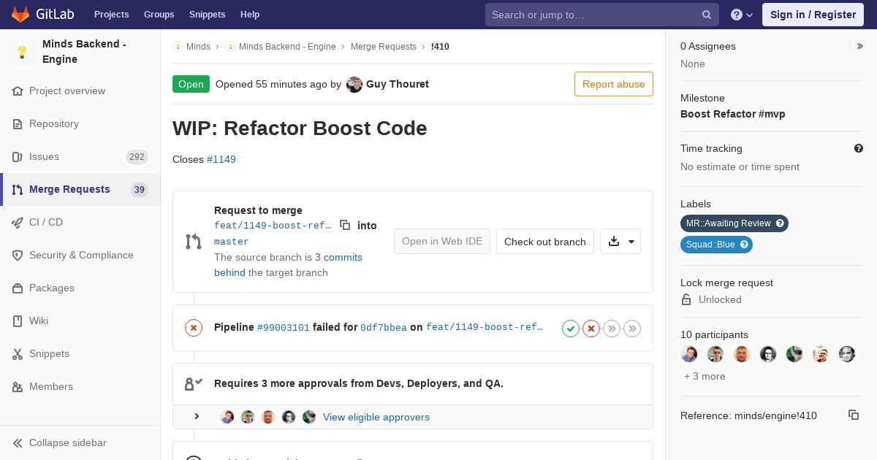This screenshot has width=877, height=460.
Task: Open Packages in sidebar
Action: click(80, 288)
